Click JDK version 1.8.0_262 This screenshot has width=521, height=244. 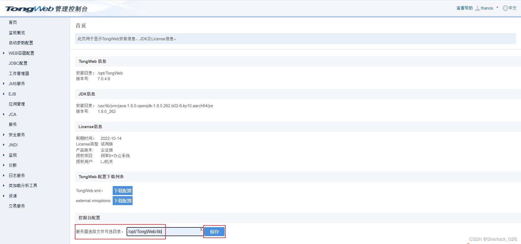107,112
